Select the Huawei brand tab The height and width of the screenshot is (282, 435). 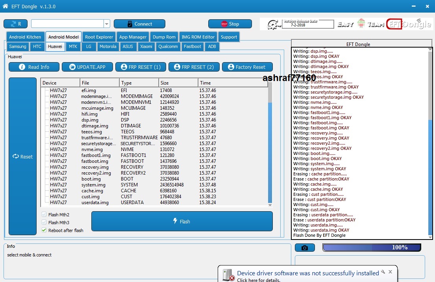55,46
